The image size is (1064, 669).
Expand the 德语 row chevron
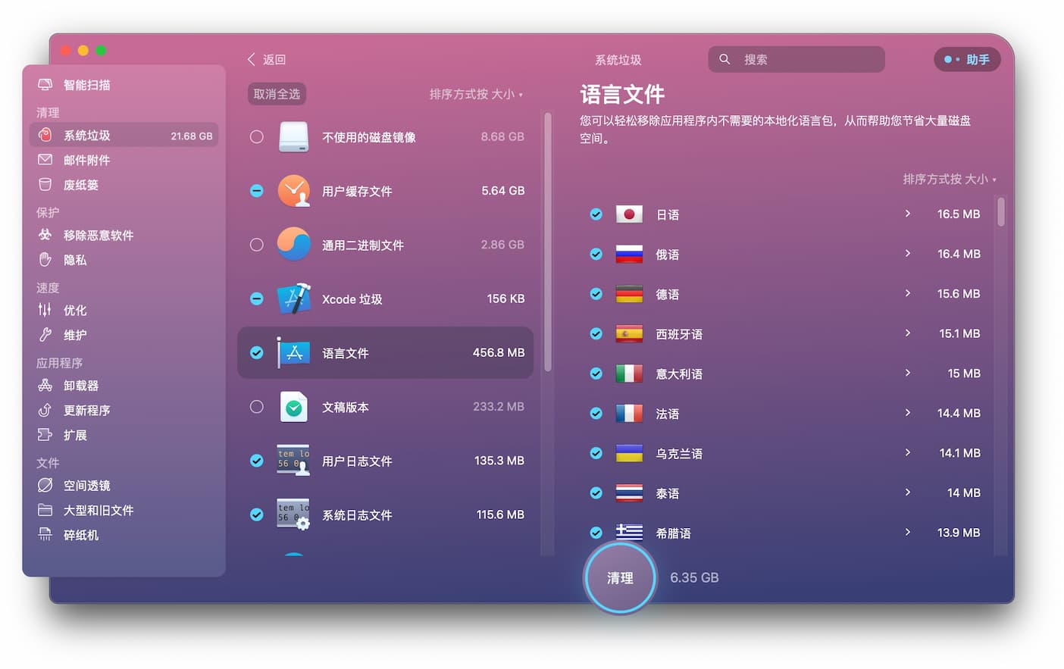pyautogui.click(x=908, y=293)
